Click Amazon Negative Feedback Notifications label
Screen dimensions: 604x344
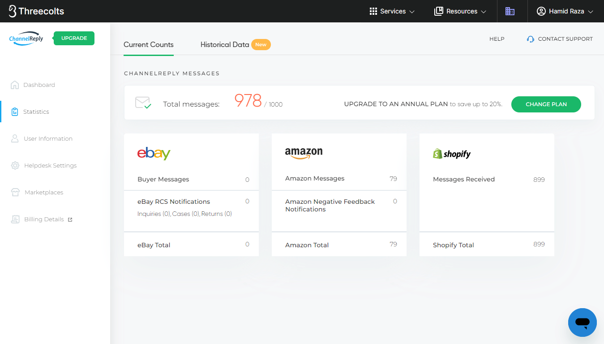[330, 205]
